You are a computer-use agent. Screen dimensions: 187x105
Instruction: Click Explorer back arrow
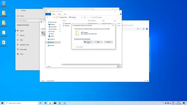(47, 17)
